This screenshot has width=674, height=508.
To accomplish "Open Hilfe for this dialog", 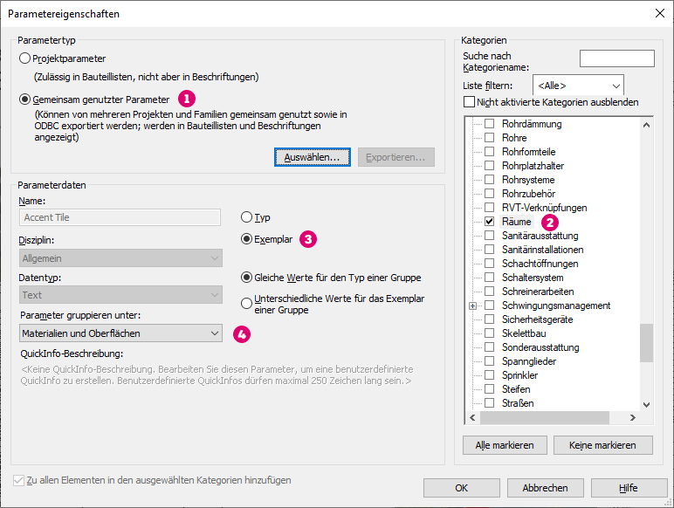I will click(x=627, y=487).
